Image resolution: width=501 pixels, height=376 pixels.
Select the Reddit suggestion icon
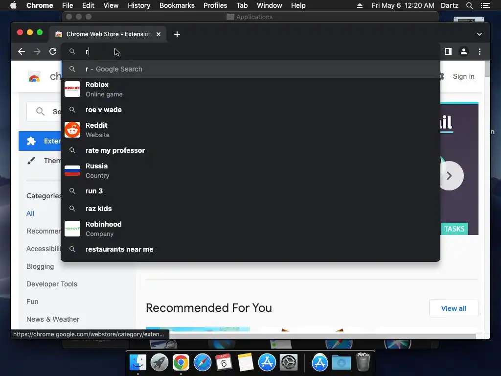[x=72, y=130]
